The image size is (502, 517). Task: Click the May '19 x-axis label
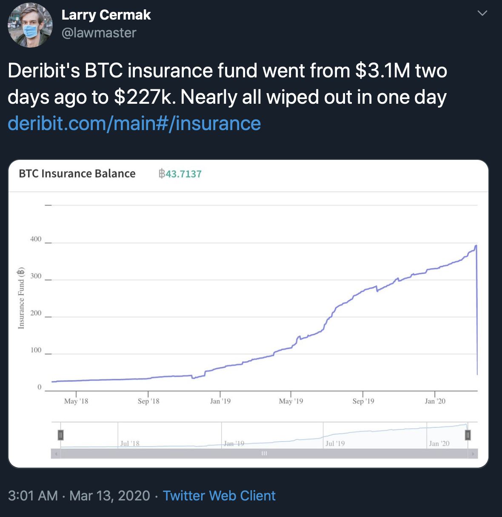[291, 401]
